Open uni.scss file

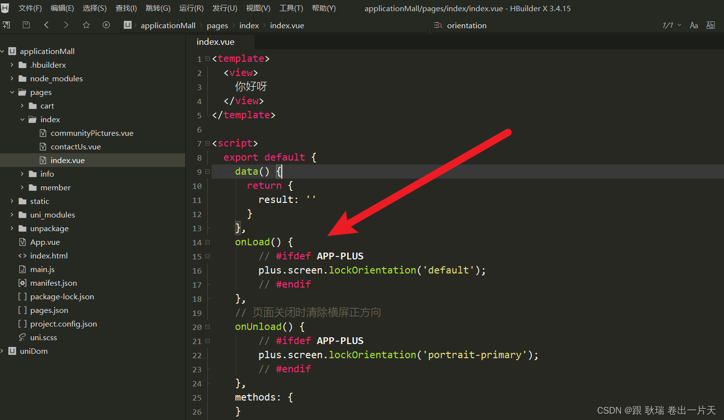point(43,337)
